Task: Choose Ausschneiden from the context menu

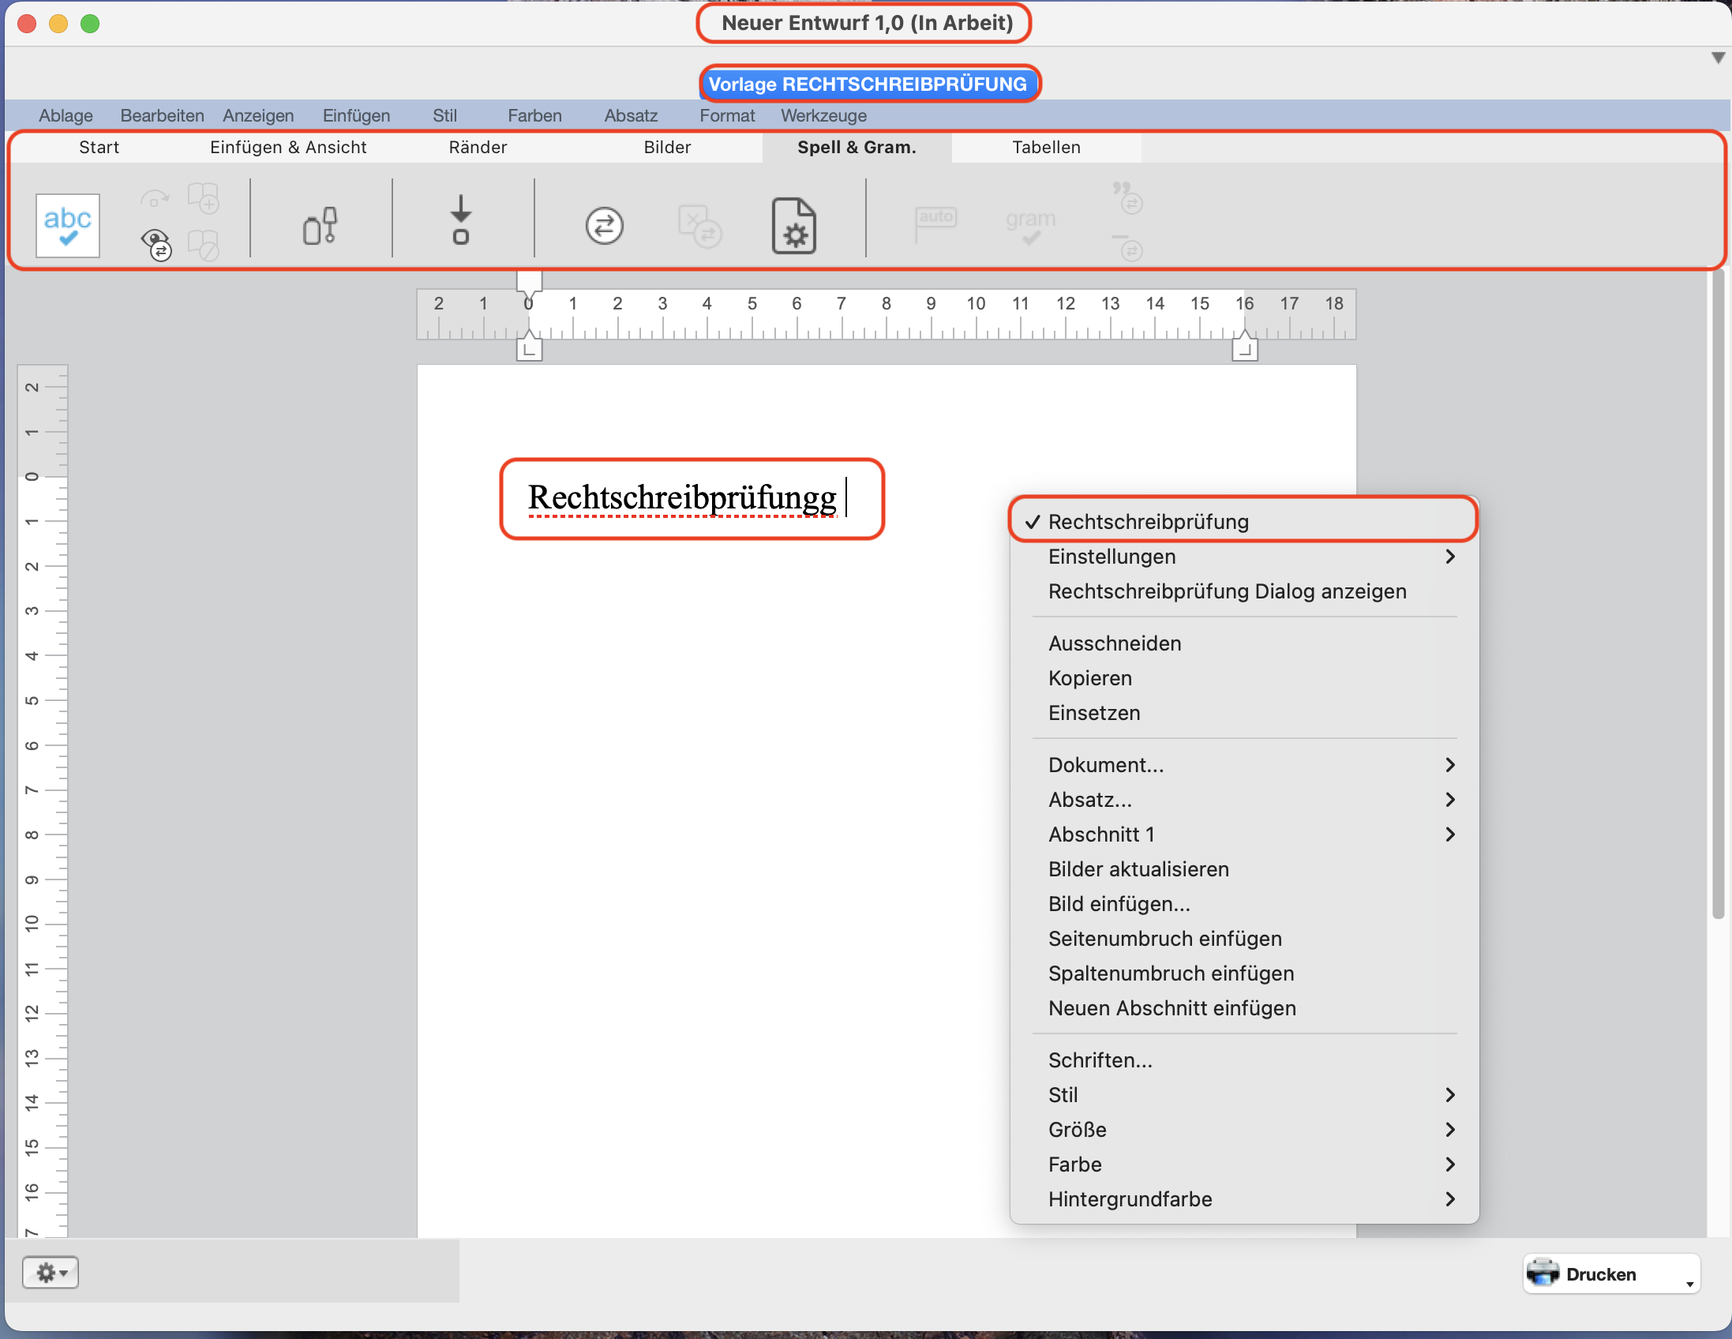Action: pyautogui.click(x=1243, y=643)
